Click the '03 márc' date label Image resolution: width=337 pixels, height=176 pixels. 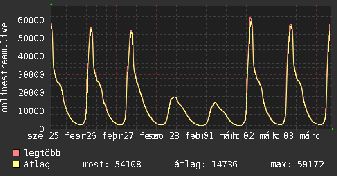point(301,136)
